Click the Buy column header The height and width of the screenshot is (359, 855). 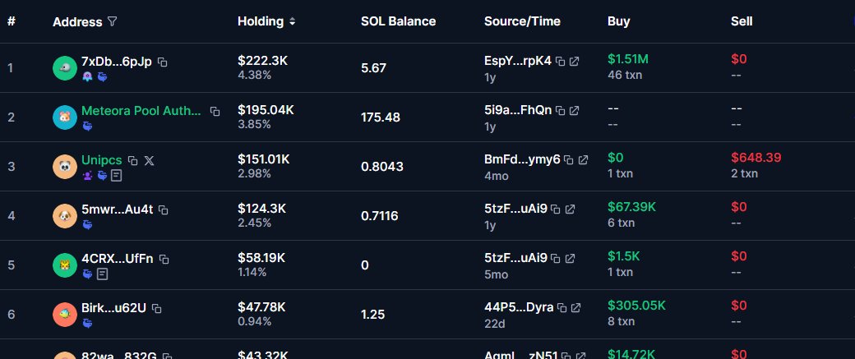coord(618,21)
